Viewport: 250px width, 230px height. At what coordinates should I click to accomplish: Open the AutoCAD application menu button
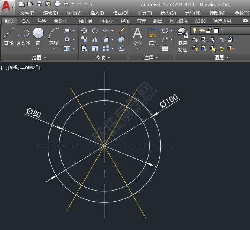[8, 7]
